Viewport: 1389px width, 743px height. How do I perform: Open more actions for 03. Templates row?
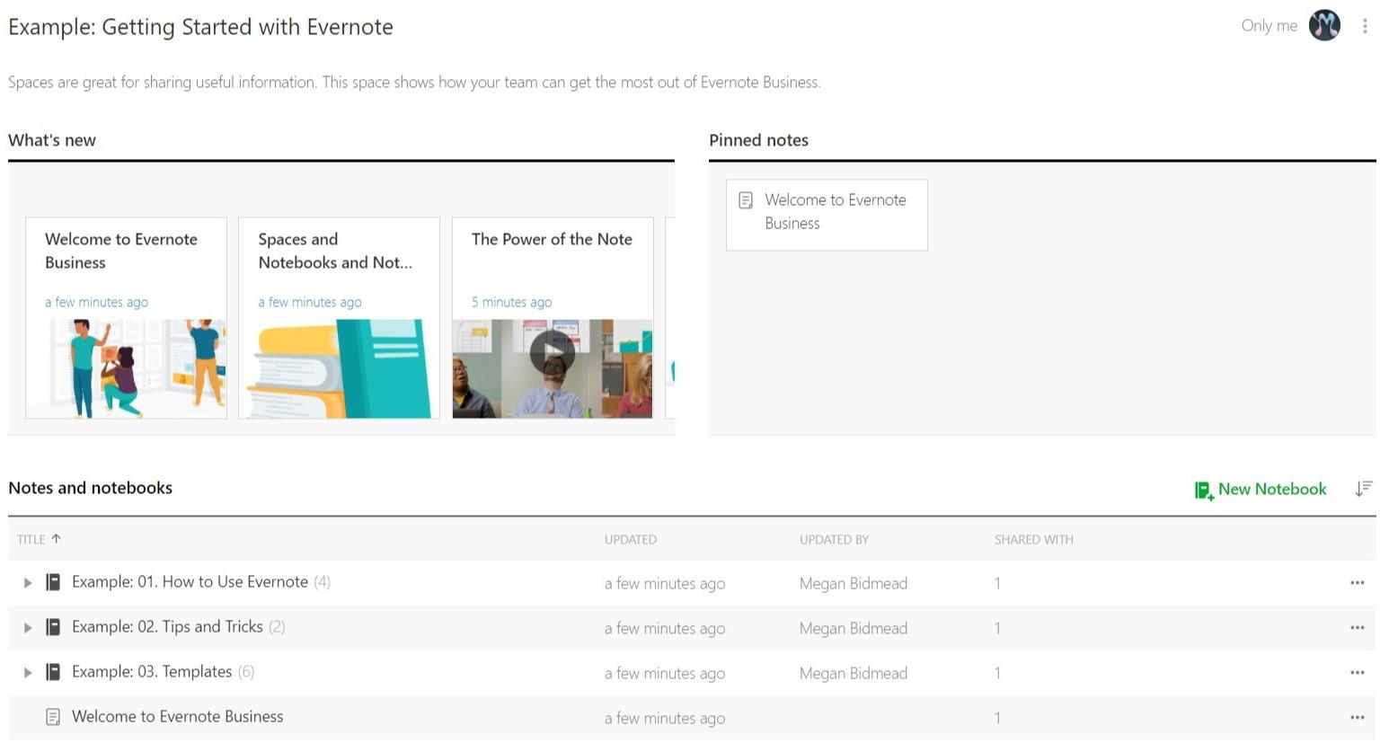[1357, 673]
